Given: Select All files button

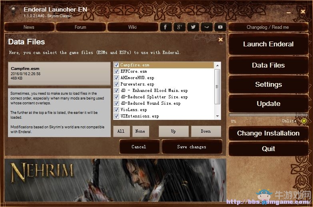Looking at the screenshot, I should point(122,131).
